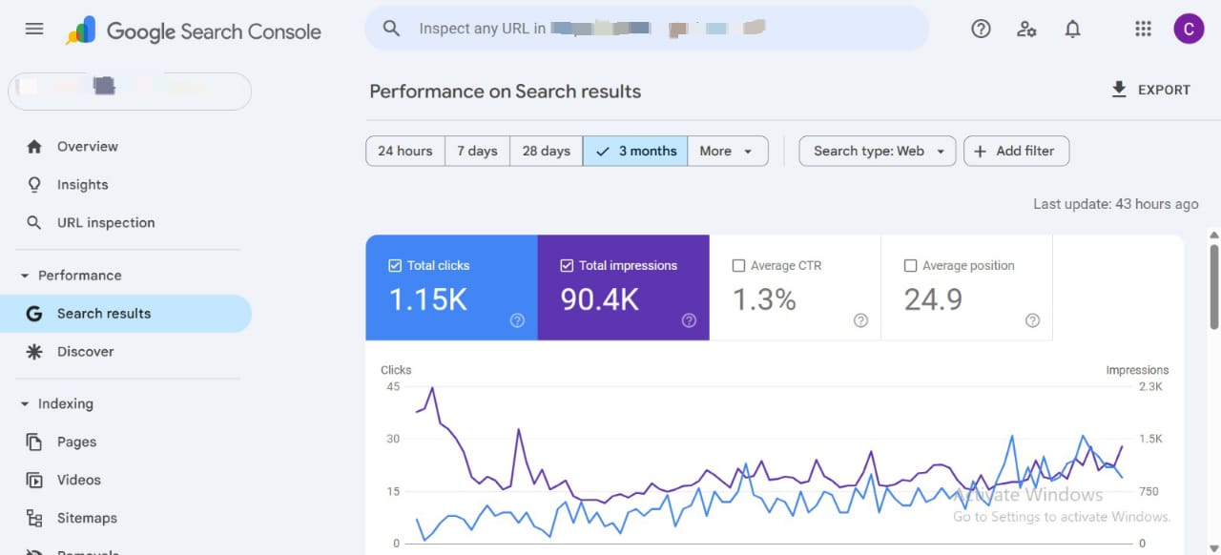Collapse the Performance sidebar section

click(x=26, y=276)
